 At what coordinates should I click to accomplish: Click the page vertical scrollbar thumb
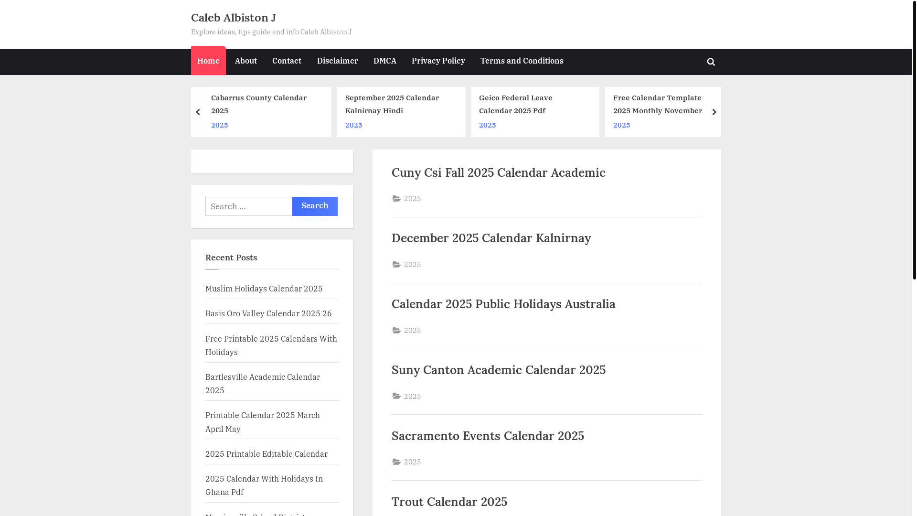(914, 140)
